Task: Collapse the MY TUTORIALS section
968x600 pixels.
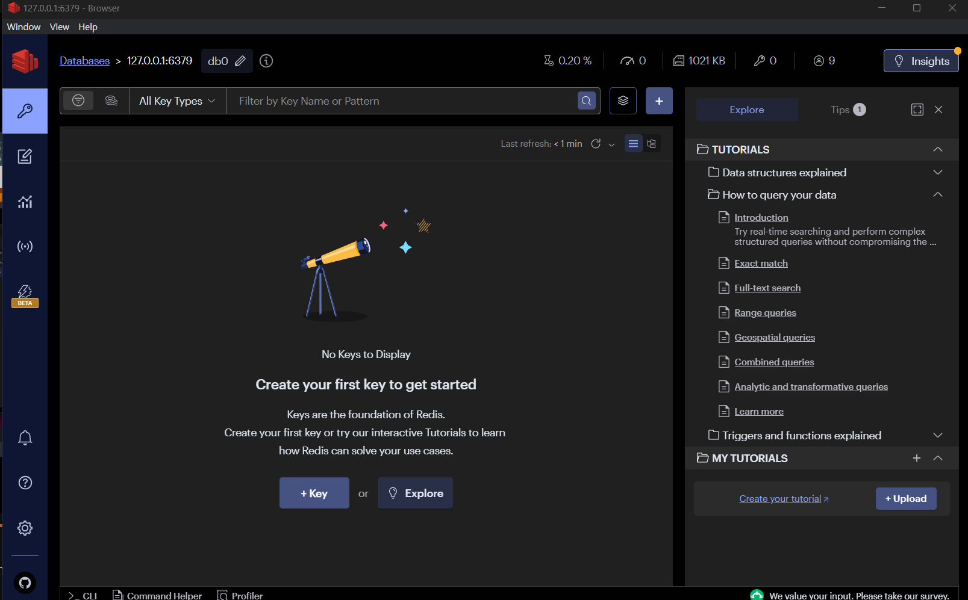Action: (x=937, y=458)
